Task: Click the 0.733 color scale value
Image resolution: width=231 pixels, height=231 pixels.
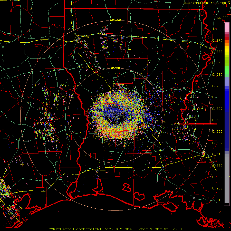Action: [217, 86]
